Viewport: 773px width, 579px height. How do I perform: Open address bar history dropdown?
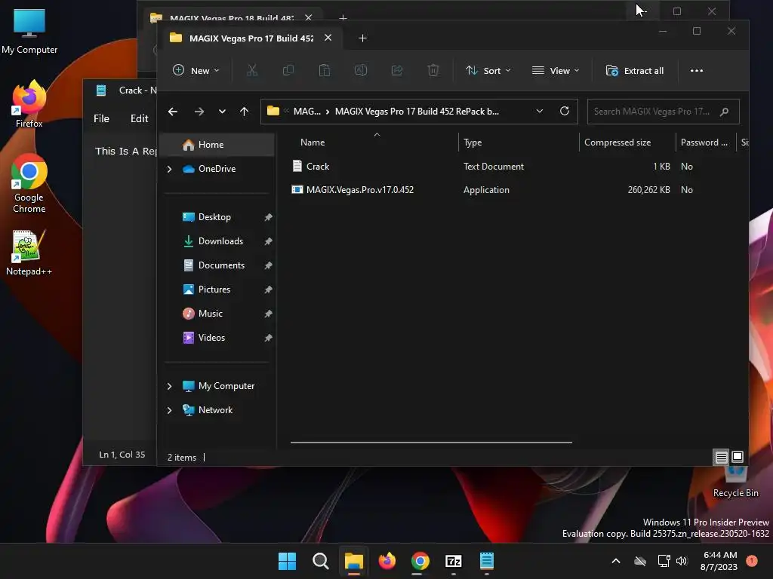coord(539,112)
